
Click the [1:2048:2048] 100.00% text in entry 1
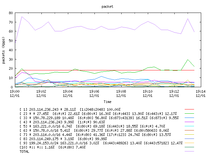click(100, 109)
